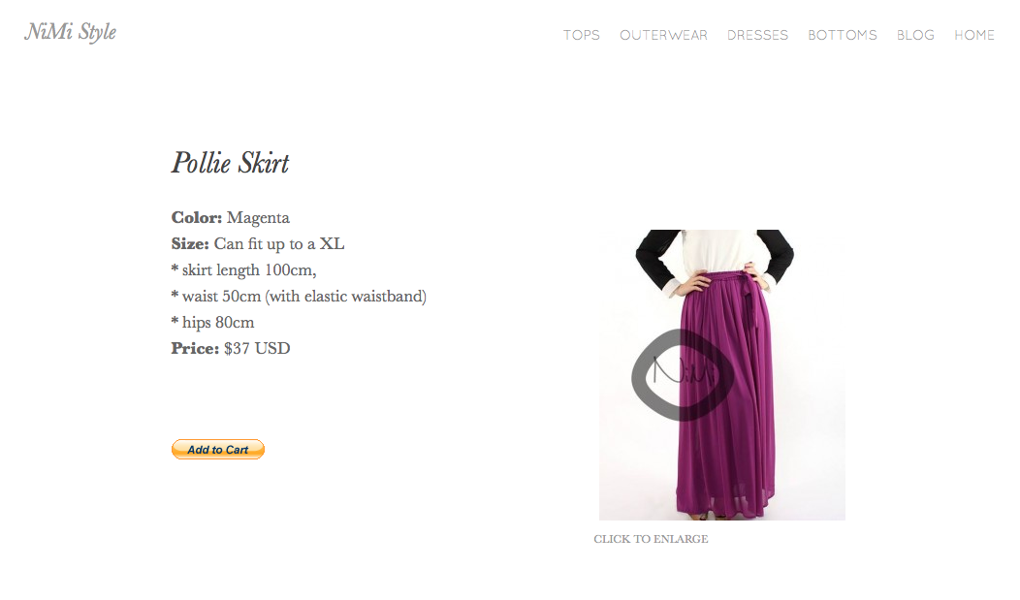The height and width of the screenshot is (600, 1020).
Task: Open the magenta skirt product photo
Action: click(722, 374)
